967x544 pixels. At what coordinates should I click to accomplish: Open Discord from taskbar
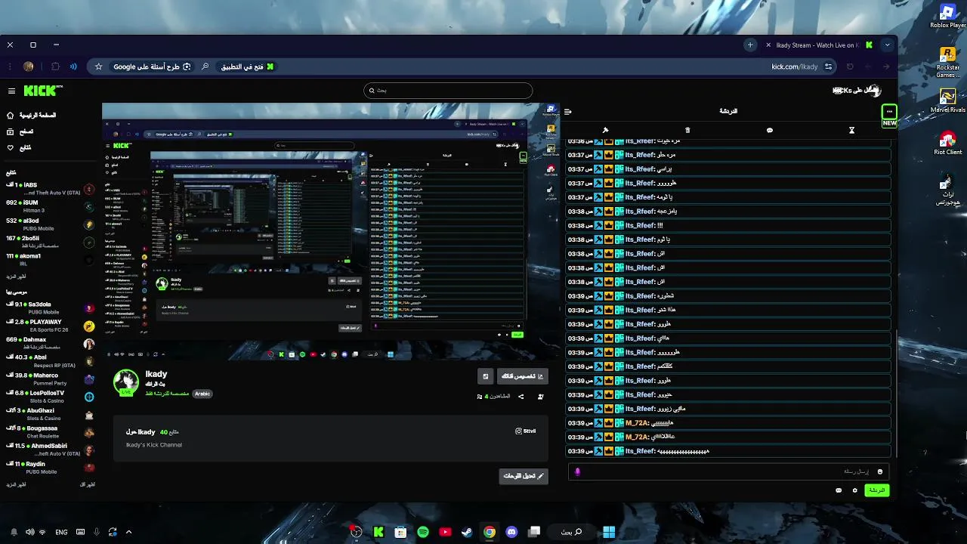[x=511, y=532]
